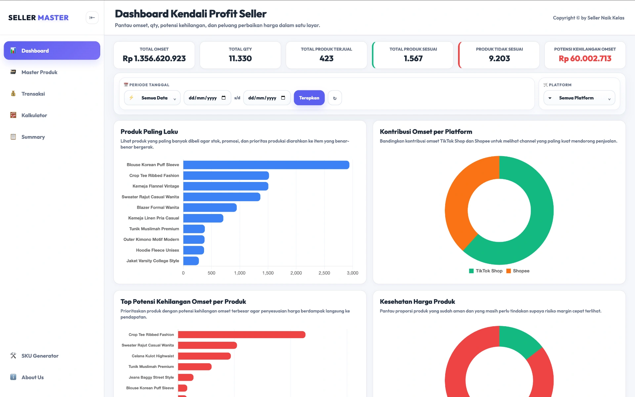Click the reset refresh icon button
Image resolution: width=635 pixels, height=397 pixels.
[335, 98]
